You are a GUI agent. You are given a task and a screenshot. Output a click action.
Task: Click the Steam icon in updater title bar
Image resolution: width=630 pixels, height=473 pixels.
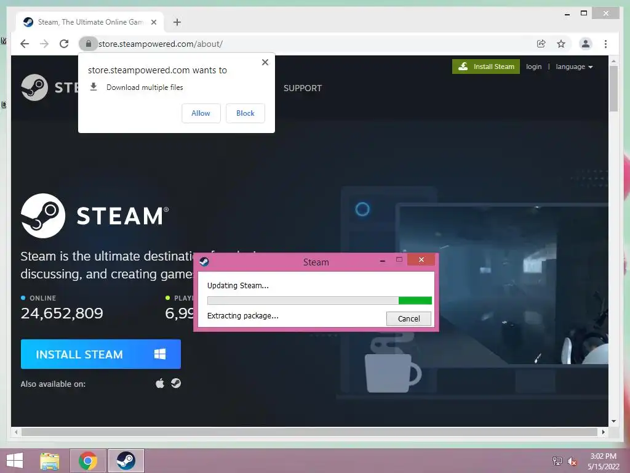coord(204,262)
